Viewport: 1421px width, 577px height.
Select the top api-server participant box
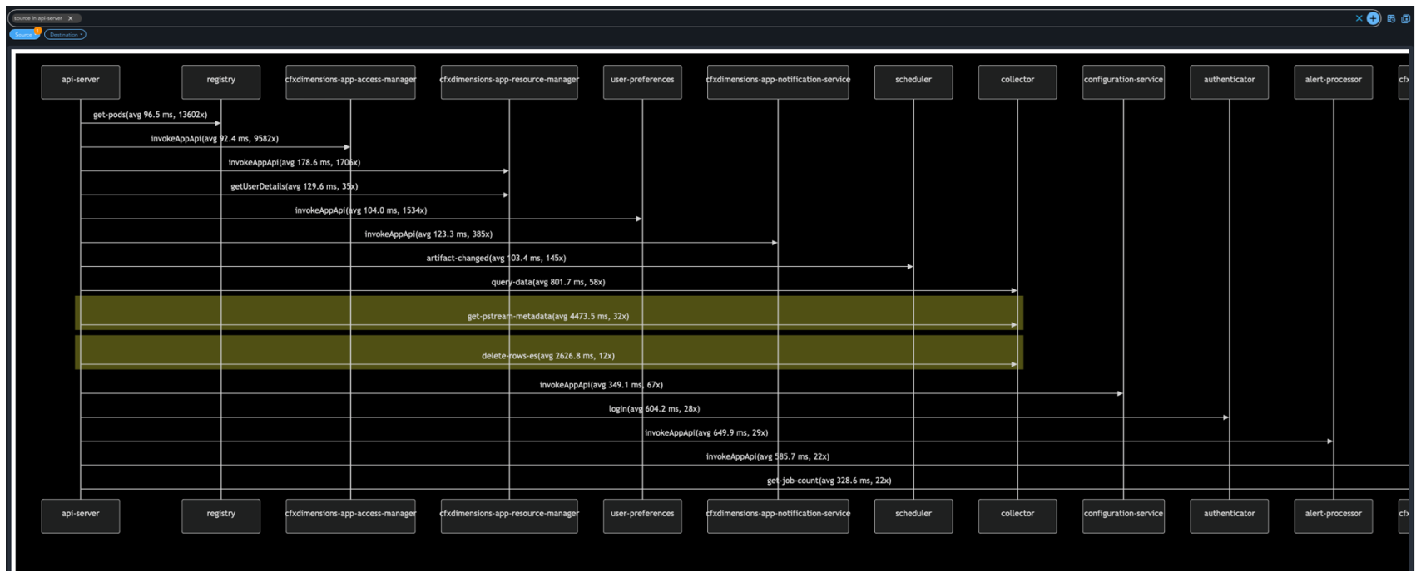(x=81, y=81)
